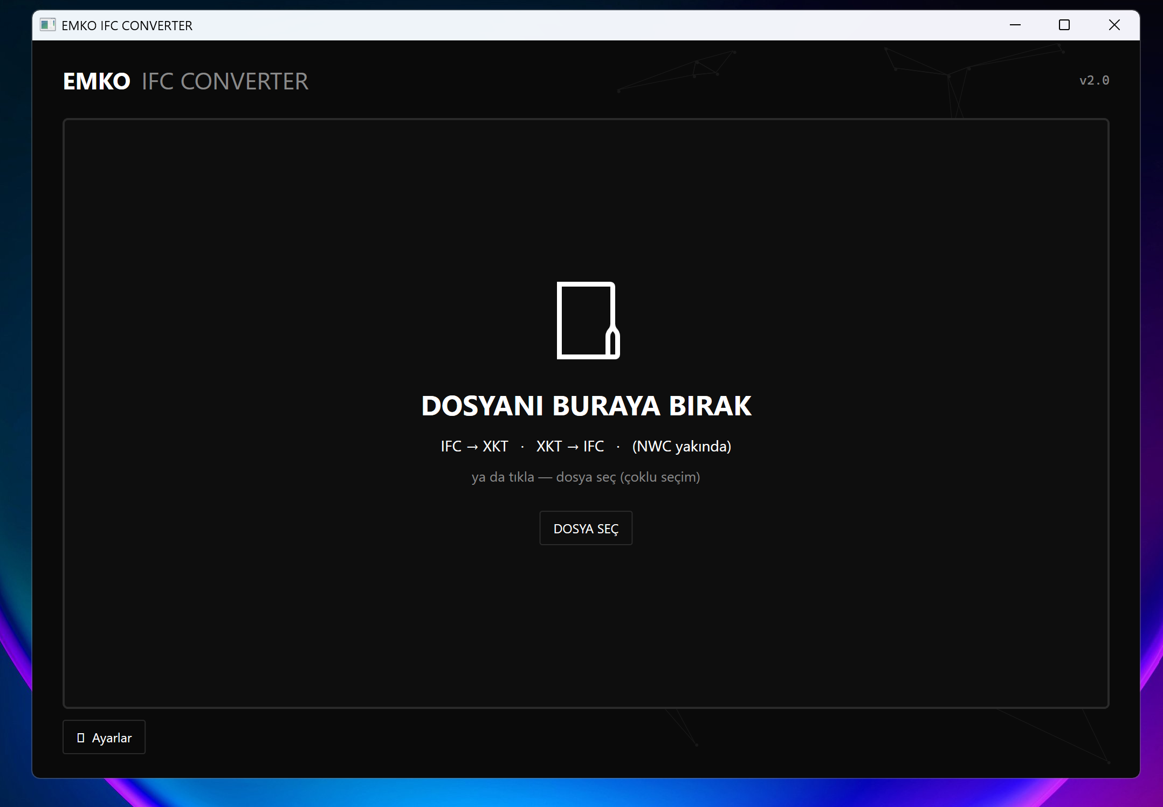Click the '(NWC yakında)' label
Viewport: 1163px width, 807px height.
point(682,446)
